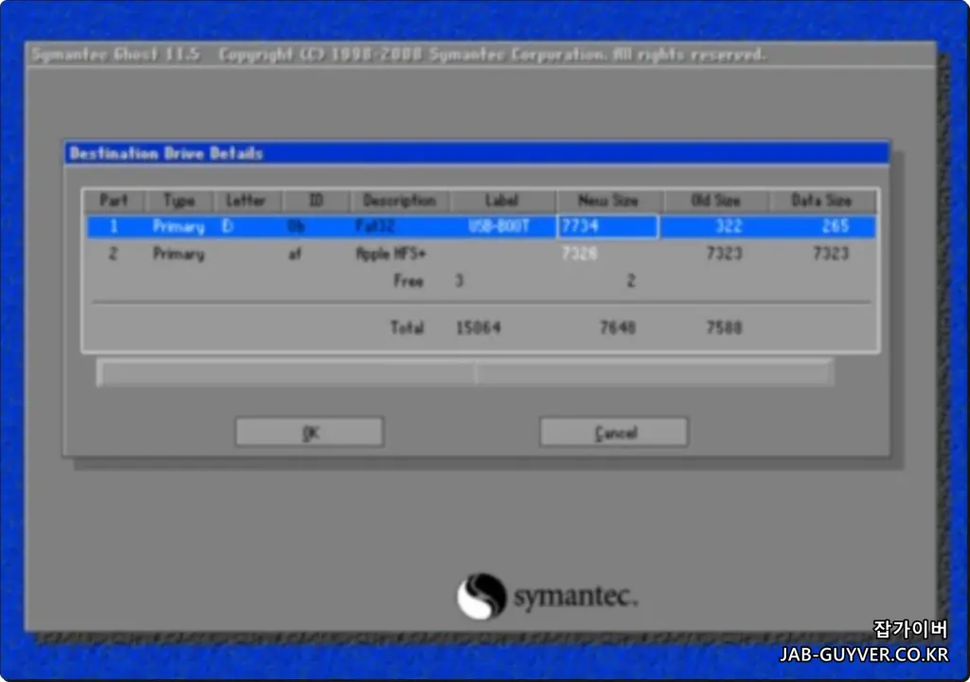The image size is (970, 682).
Task: Click the Old Size column header
Action: (x=716, y=201)
